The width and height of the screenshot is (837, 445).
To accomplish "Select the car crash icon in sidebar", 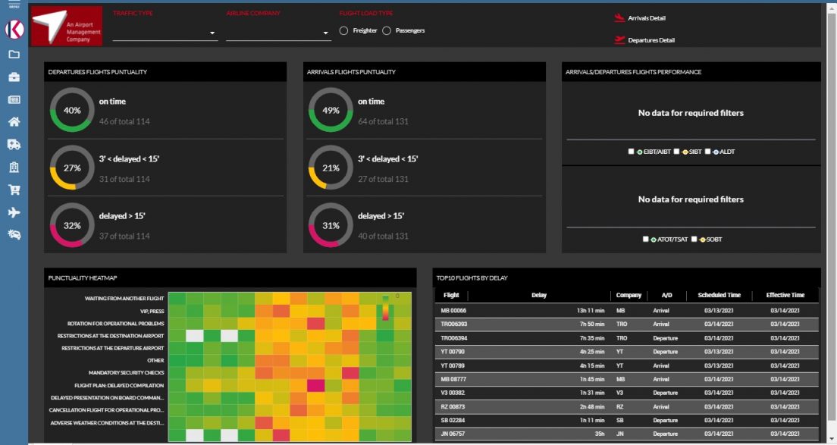I will (x=14, y=234).
